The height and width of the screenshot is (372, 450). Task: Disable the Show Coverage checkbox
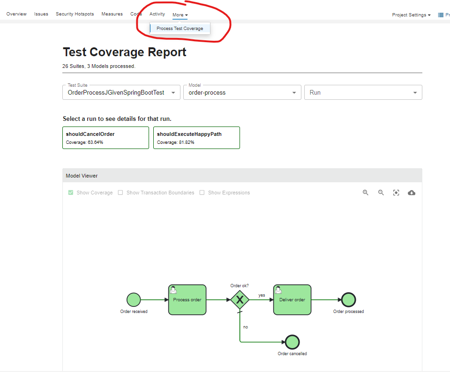tap(70, 193)
